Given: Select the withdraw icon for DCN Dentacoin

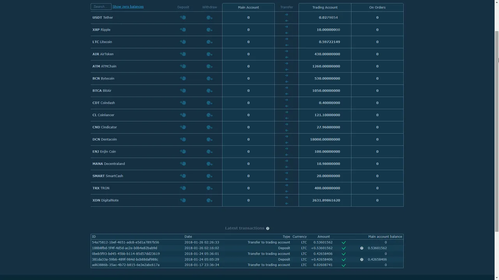Looking at the screenshot, I should pyautogui.click(x=209, y=139).
